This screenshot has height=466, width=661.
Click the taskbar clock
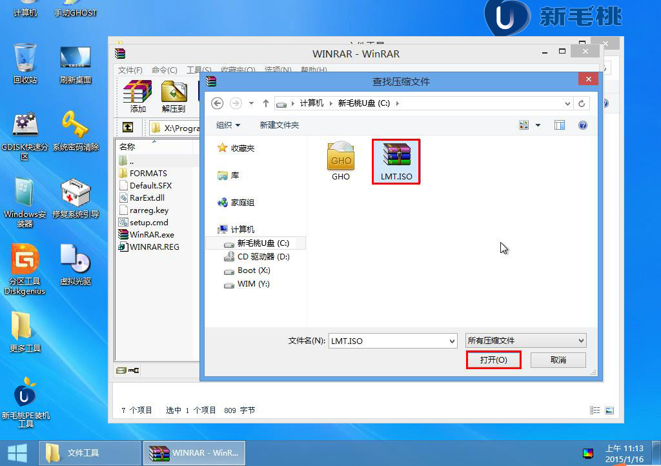tap(624, 453)
